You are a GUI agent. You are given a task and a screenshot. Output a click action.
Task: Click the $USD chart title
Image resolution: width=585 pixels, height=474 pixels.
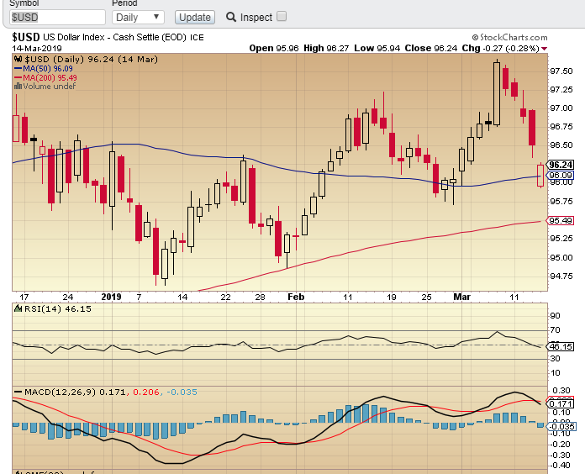26,37
